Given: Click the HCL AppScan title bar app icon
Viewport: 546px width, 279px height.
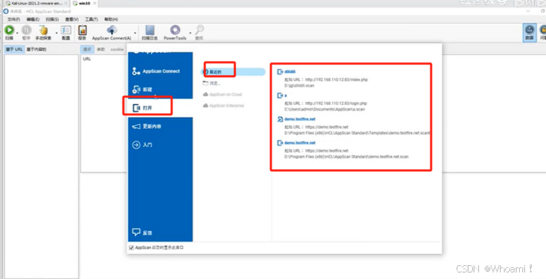Looking at the screenshot, I should pos(5,11).
